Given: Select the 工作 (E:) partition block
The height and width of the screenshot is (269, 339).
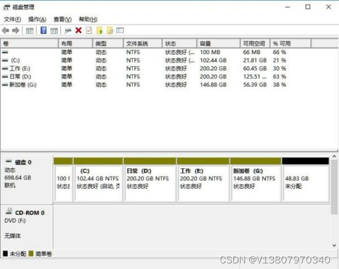Looking at the screenshot, I should (203, 180).
